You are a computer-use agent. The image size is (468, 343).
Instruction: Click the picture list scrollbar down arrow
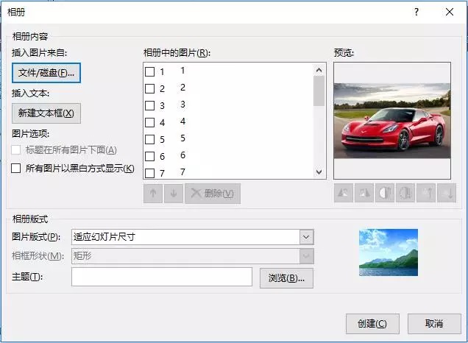[x=319, y=171]
